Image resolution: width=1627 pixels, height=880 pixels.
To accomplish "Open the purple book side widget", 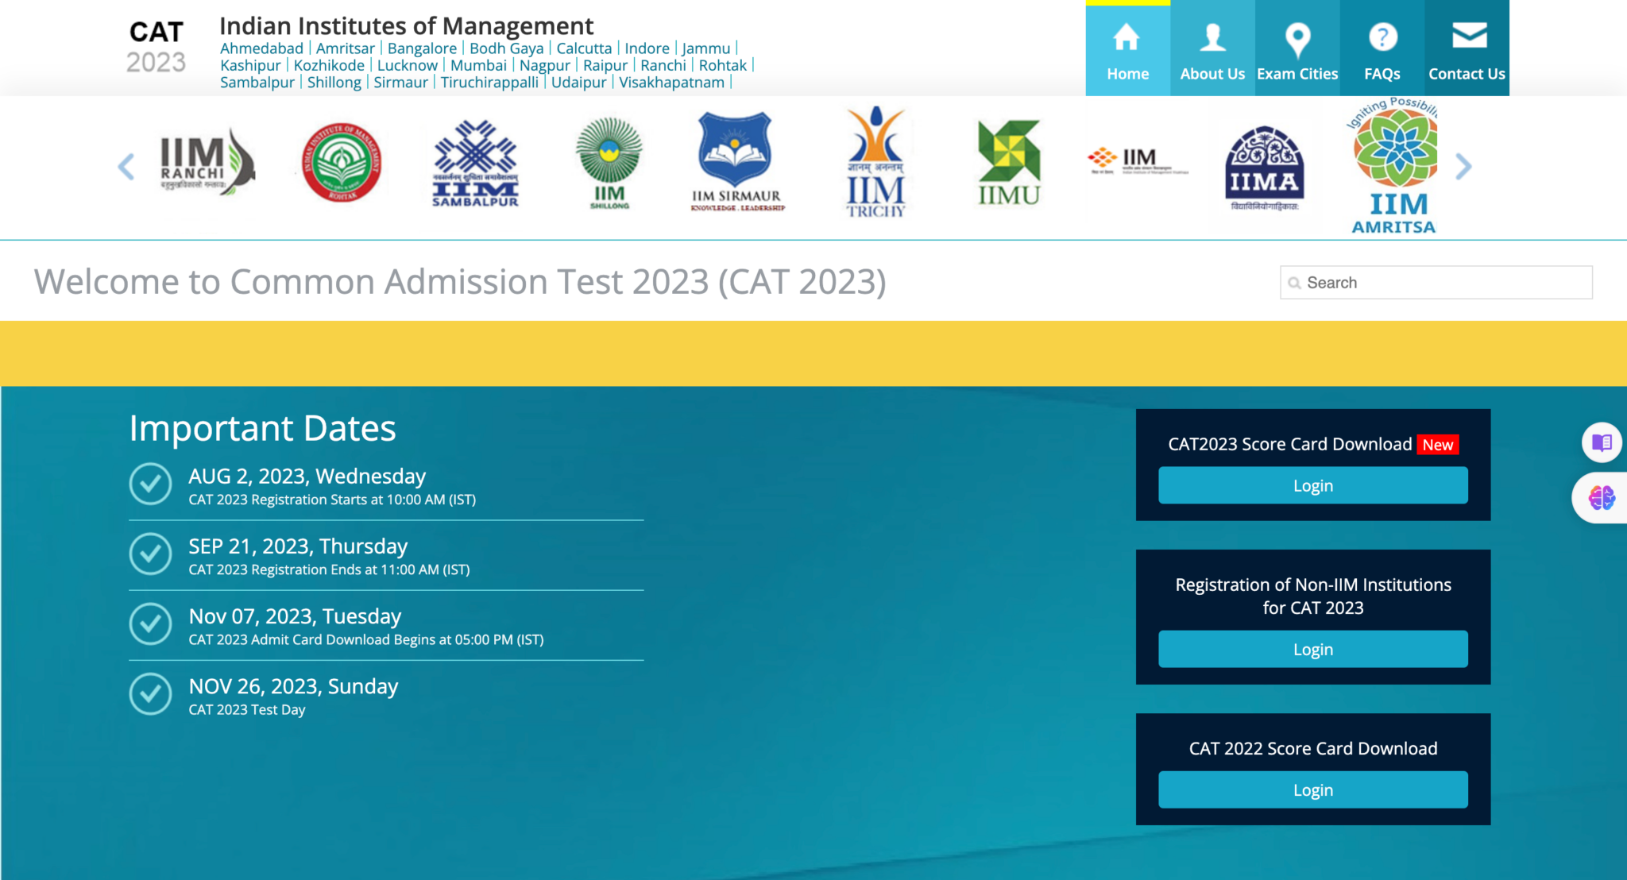I will pyautogui.click(x=1602, y=442).
